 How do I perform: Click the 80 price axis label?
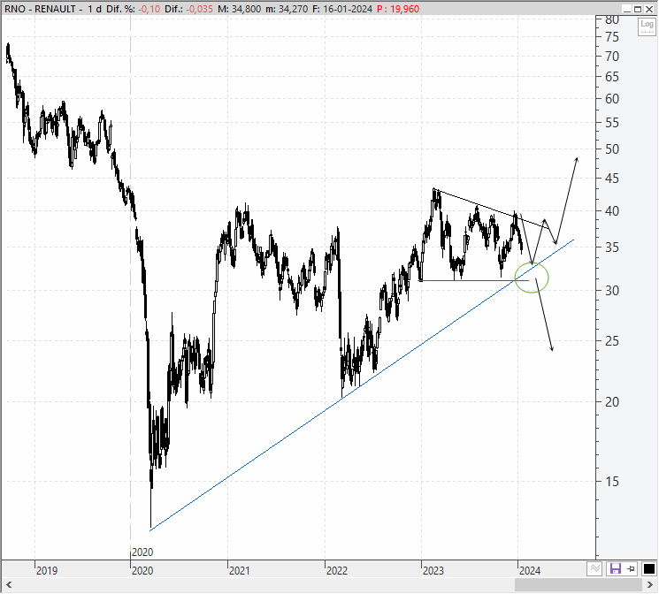[x=612, y=19]
